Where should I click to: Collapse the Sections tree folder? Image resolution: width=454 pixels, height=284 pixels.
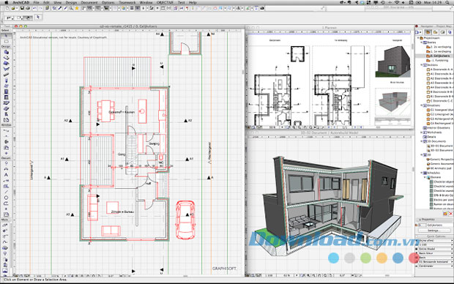click(422, 65)
